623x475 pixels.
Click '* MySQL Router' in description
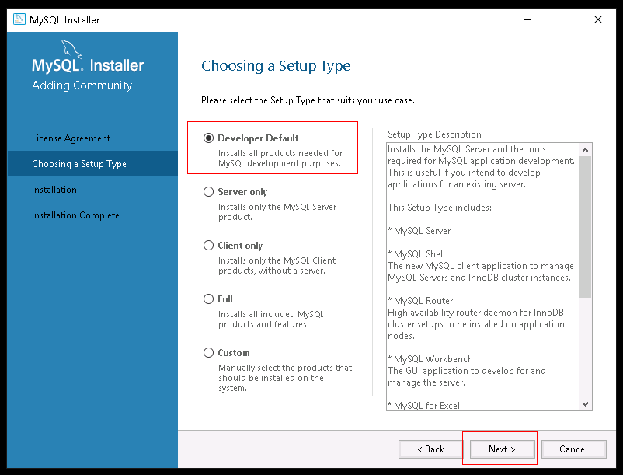(420, 301)
